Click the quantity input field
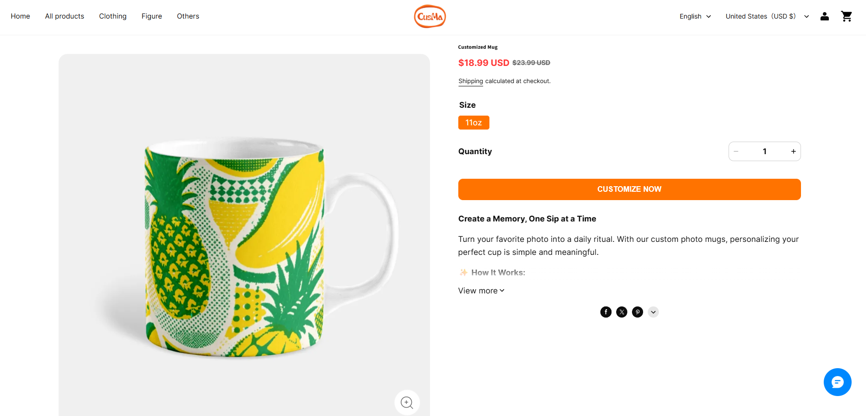The height and width of the screenshot is (416, 866). 765,151
